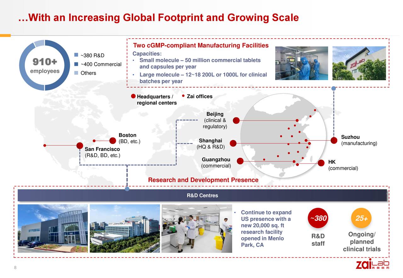Click the aerial R&D campus photo
The height and width of the screenshot is (278, 403).
pyautogui.click(x=125, y=228)
